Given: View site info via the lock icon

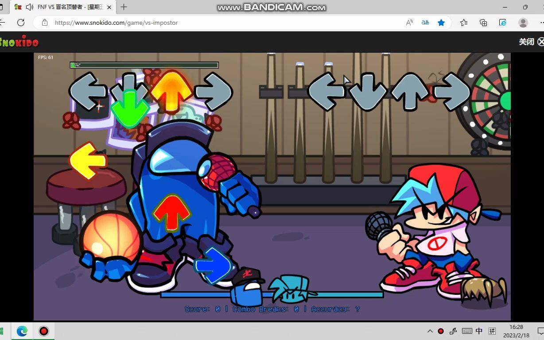Looking at the screenshot, I should (44, 23).
